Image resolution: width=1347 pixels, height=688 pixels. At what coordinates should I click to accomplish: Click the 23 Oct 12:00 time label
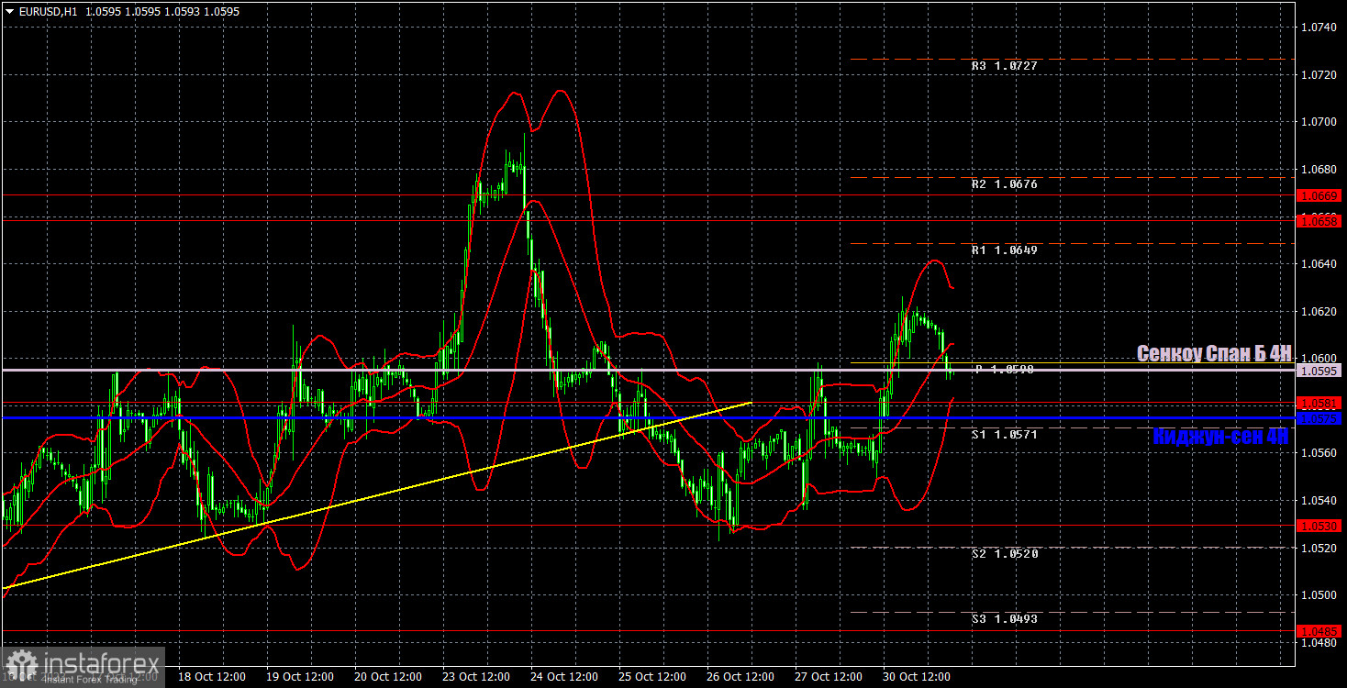pyautogui.click(x=475, y=677)
